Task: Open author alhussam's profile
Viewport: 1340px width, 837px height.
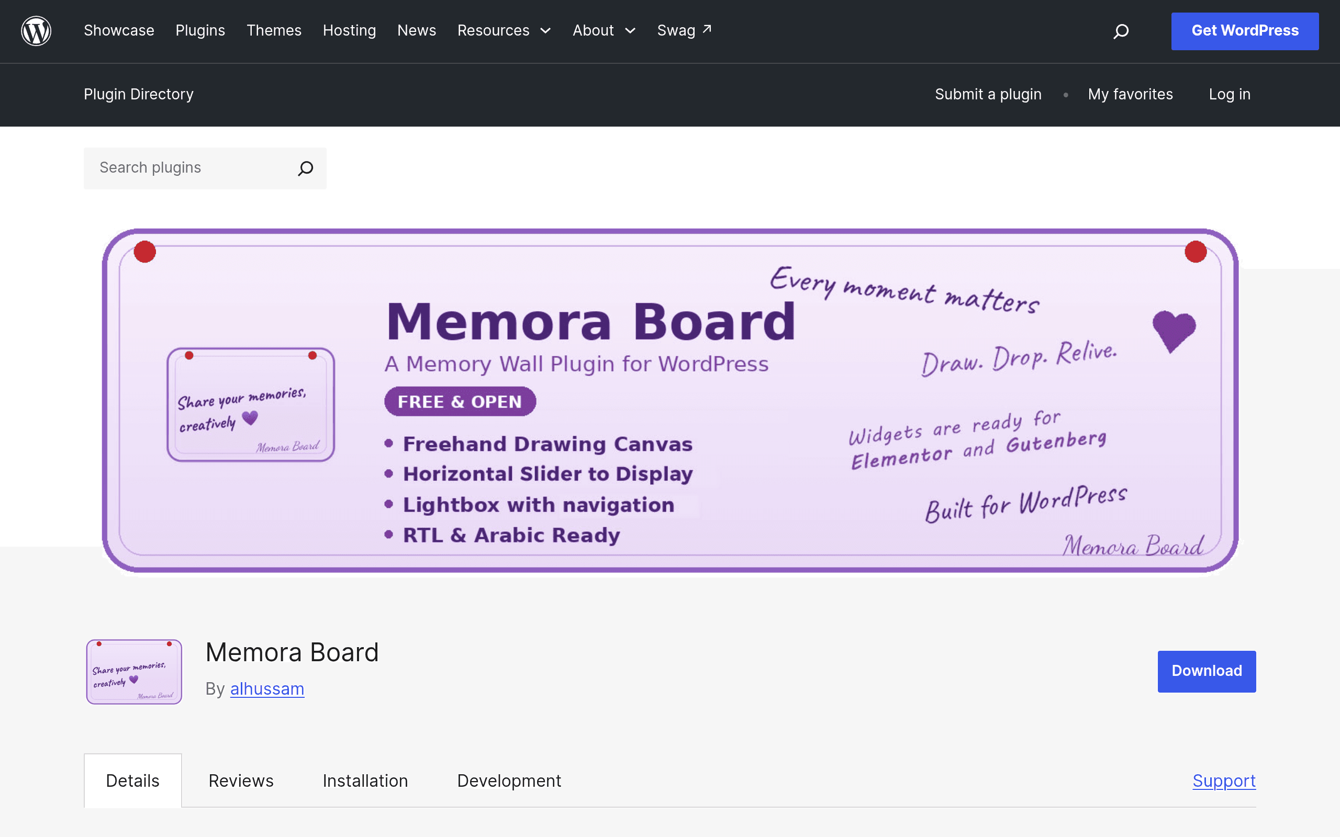Action: pos(267,688)
